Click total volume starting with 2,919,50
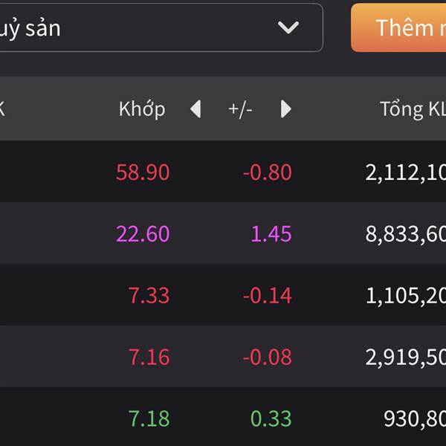The image size is (446, 446). tap(406, 357)
